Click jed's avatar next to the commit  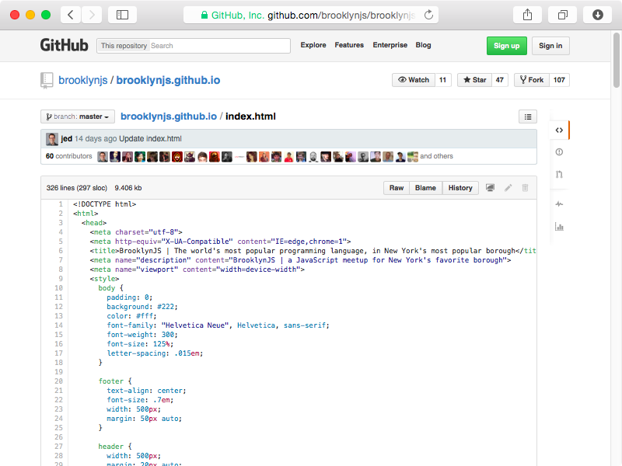[x=52, y=139]
